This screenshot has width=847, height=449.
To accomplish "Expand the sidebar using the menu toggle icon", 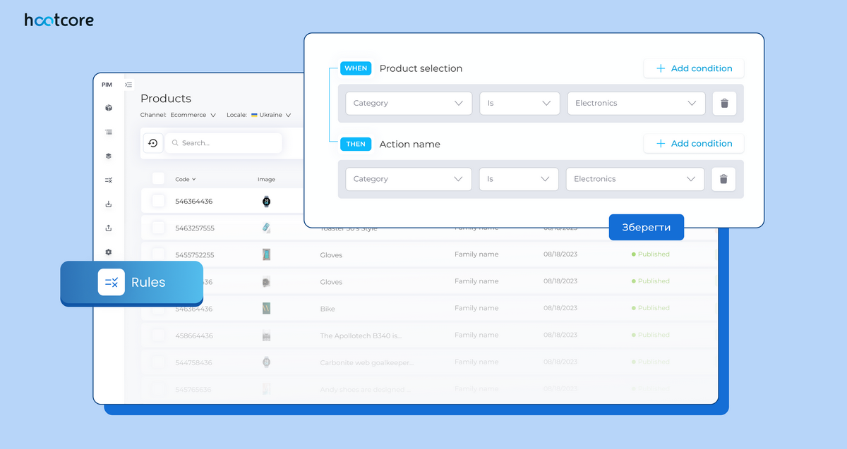I will click(x=128, y=85).
